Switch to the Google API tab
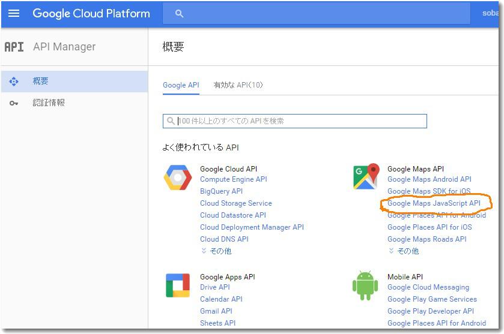This screenshot has width=504, height=334. click(181, 85)
